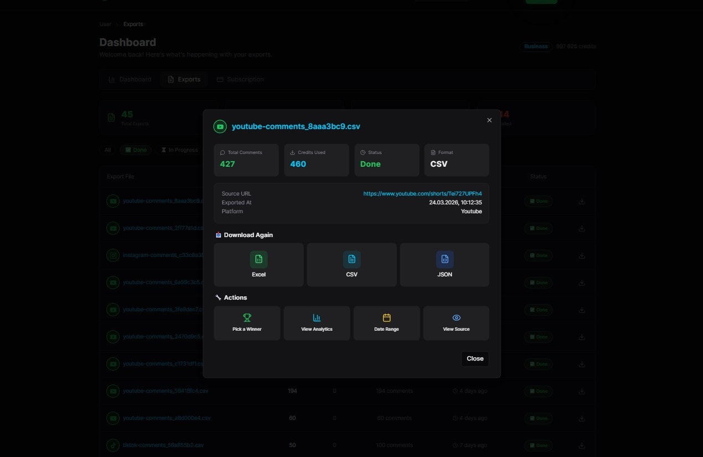Select the Date Range action

pyautogui.click(x=387, y=323)
